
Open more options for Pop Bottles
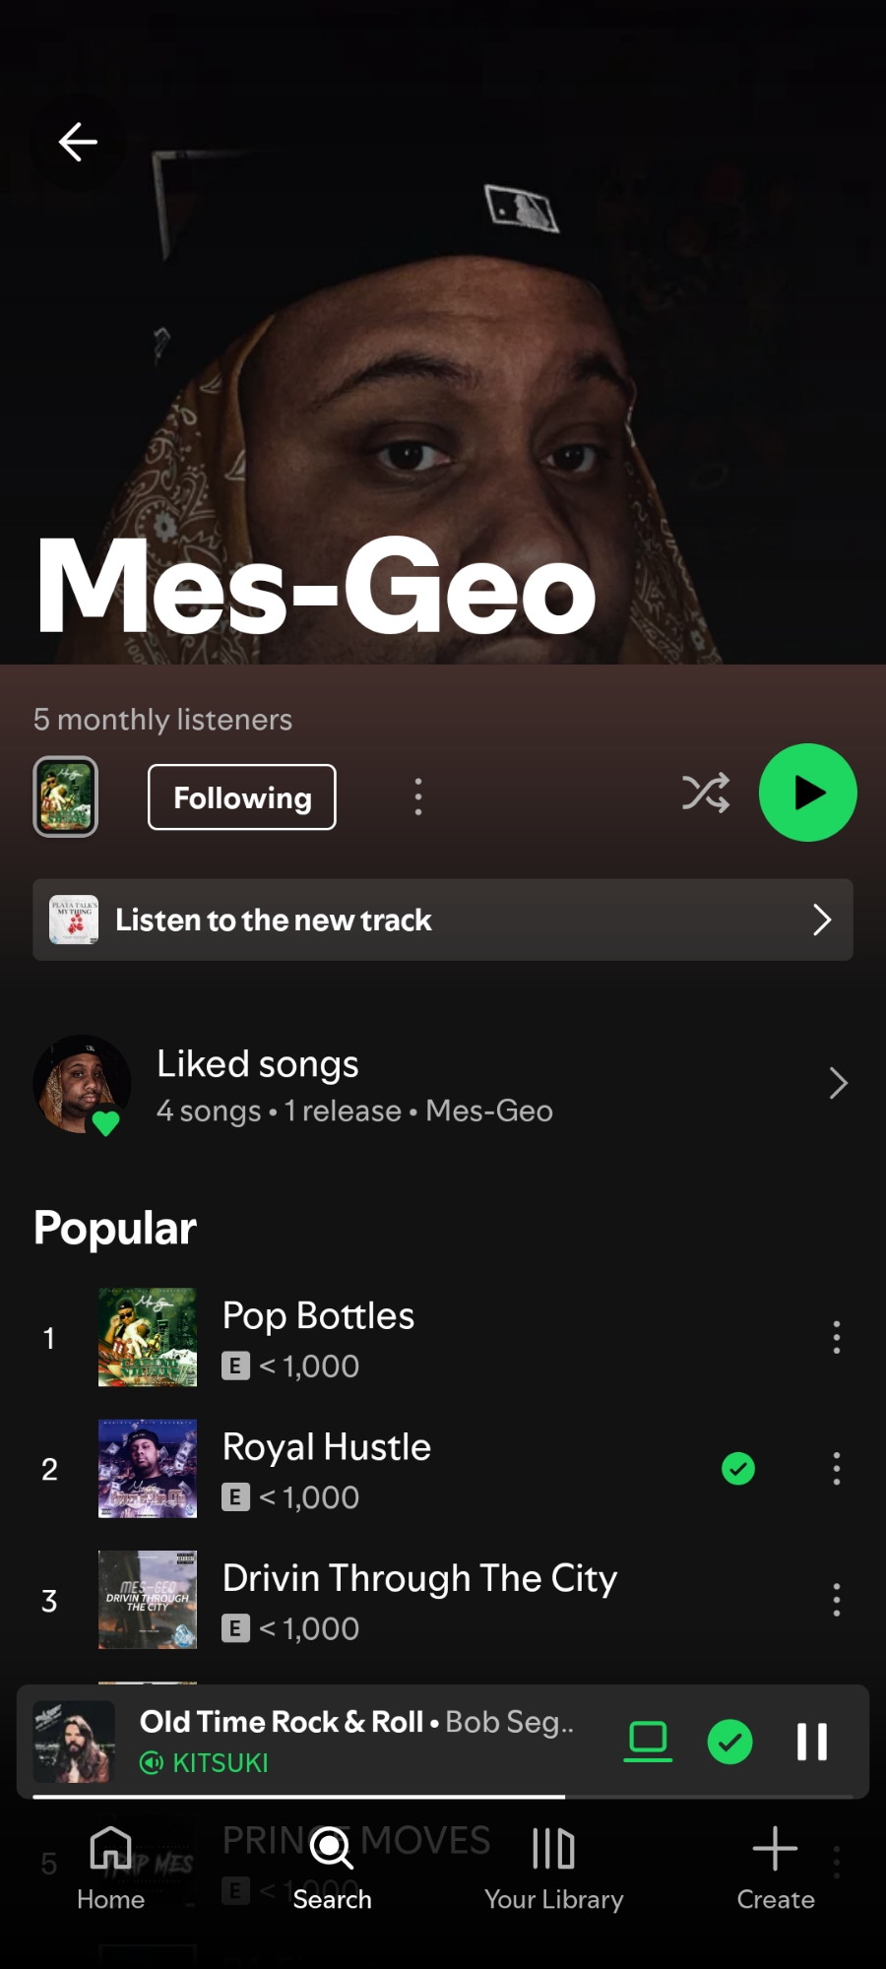pyautogui.click(x=837, y=1337)
